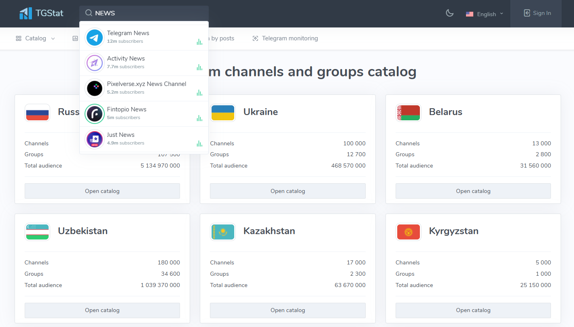
Task: Click the Kazakhstan flag icon
Action: coord(223,232)
